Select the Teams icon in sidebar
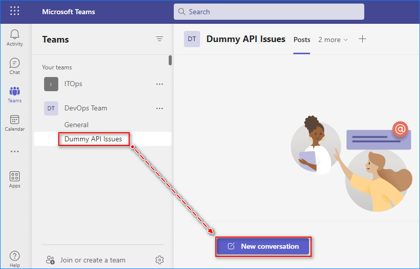420x269 pixels. pyautogui.click(x=15, y=92)
